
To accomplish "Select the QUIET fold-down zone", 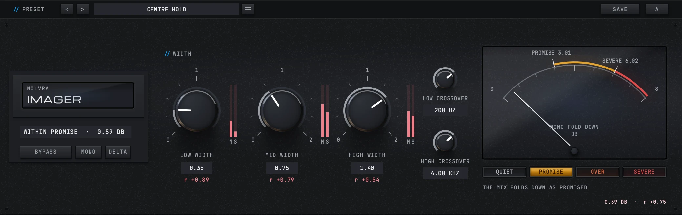I will pyautogui.click(x=505, y=172).
